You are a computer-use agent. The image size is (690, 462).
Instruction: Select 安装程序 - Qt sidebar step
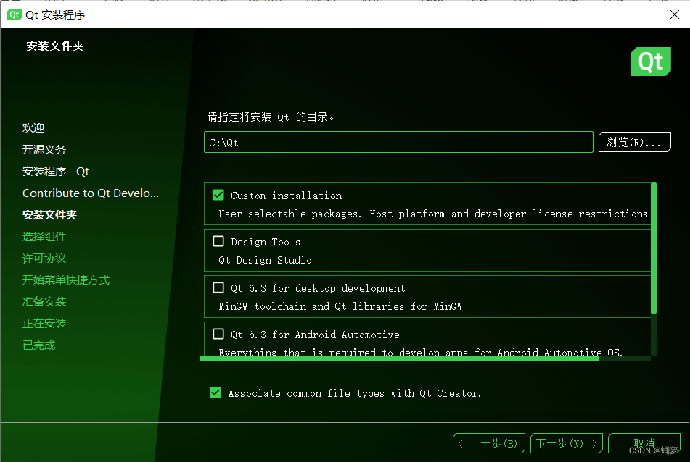coord(56,172)
